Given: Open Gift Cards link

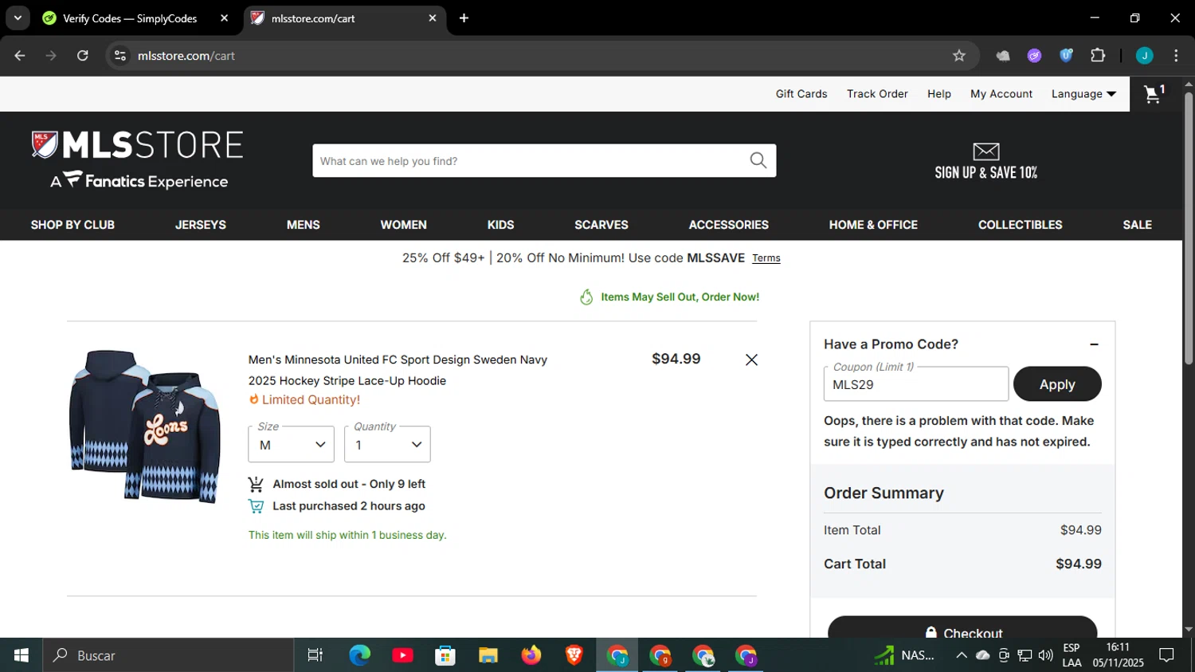Looking at the screenshot, I should [801, 94].
